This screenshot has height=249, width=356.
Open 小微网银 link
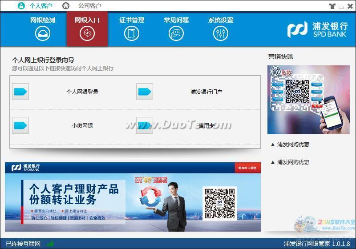pos(82,126)
